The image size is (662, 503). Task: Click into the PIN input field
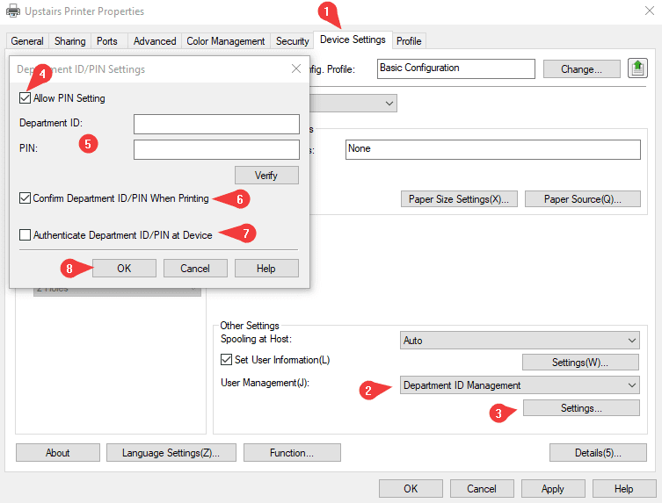click(x=216, y=149)
